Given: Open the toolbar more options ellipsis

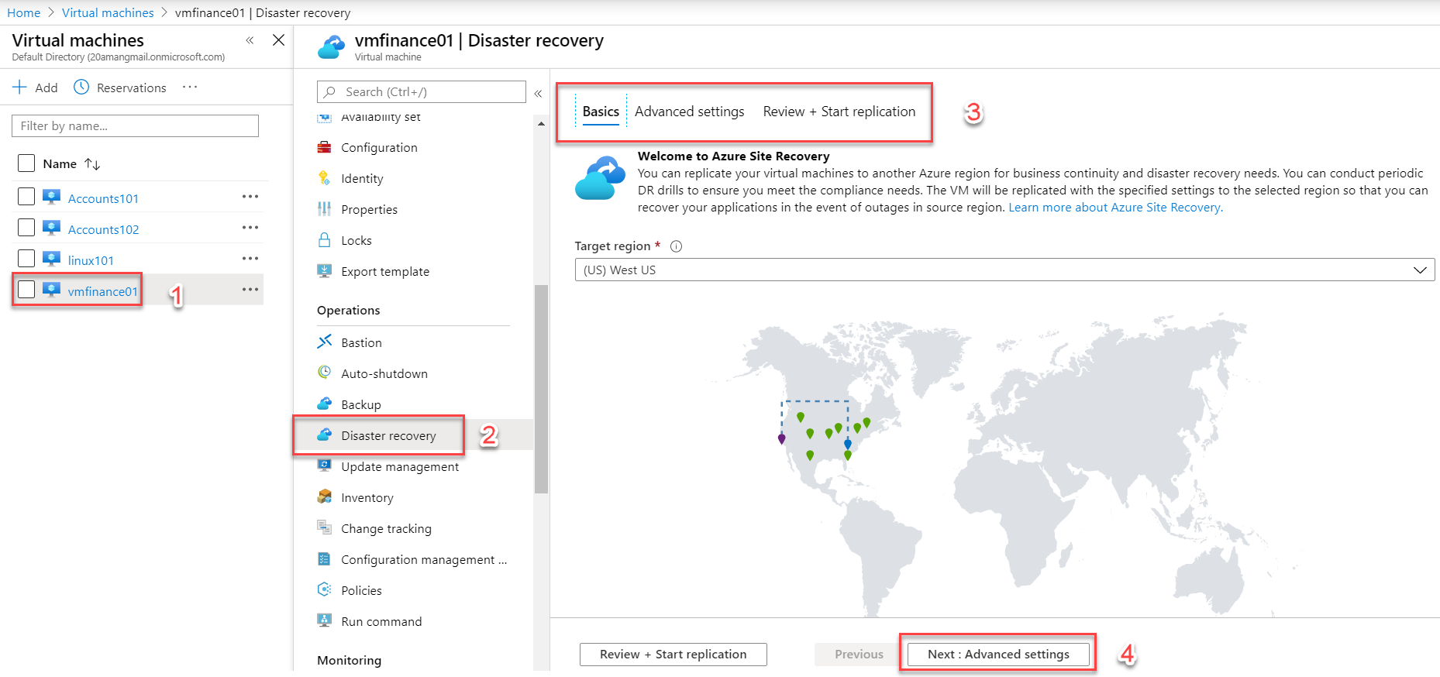Looking at the screenshot, I should [190, 87].
